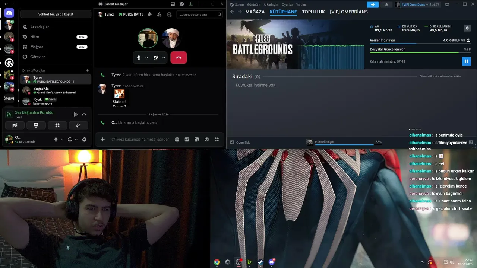Show pinned messages in Tyrez chat

click(149, 15)
